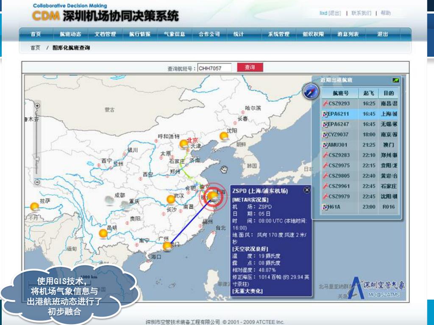Viewport: 434px width, 325px height.
Task: Click the cloudy weather icon at 成都
Action: (x=109, y=200)
